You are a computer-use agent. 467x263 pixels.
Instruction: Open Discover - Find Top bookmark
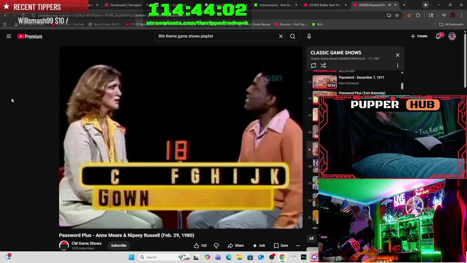coord(290,24)
